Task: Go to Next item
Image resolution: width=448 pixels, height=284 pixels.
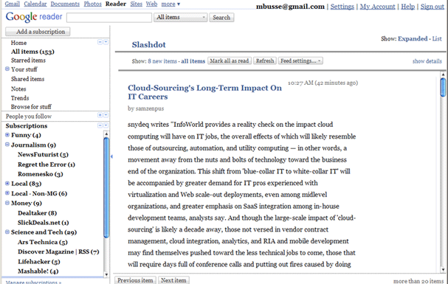Action: 173,280
